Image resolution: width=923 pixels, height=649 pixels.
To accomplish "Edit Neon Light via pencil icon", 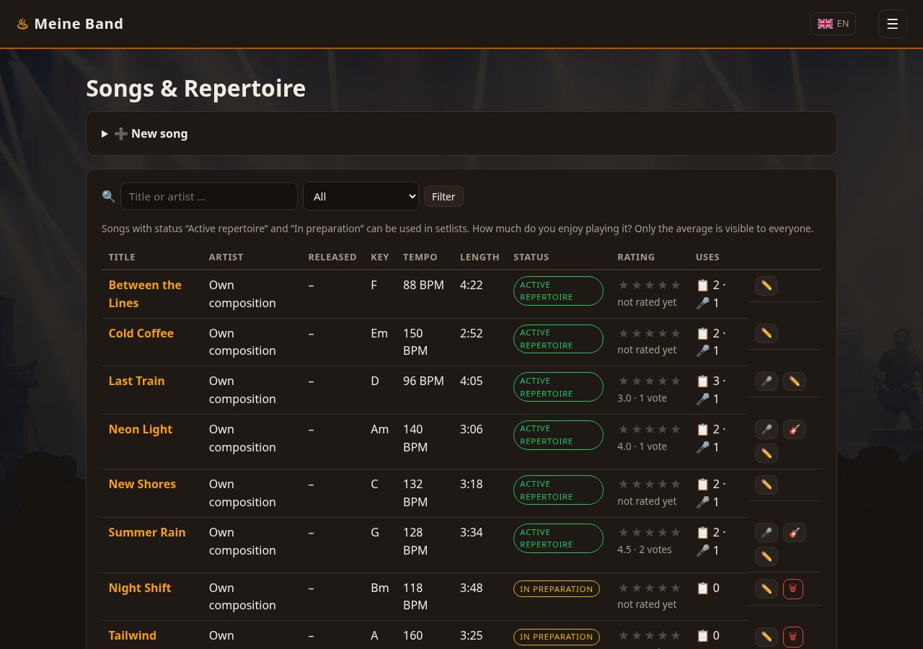I will pos(767,454).
